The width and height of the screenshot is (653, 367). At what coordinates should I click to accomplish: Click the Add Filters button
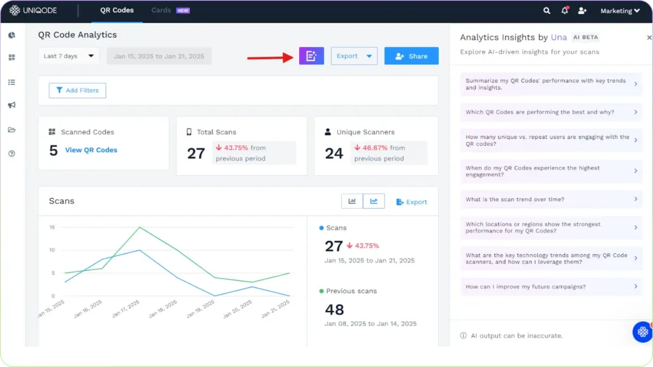coord(77,90)
